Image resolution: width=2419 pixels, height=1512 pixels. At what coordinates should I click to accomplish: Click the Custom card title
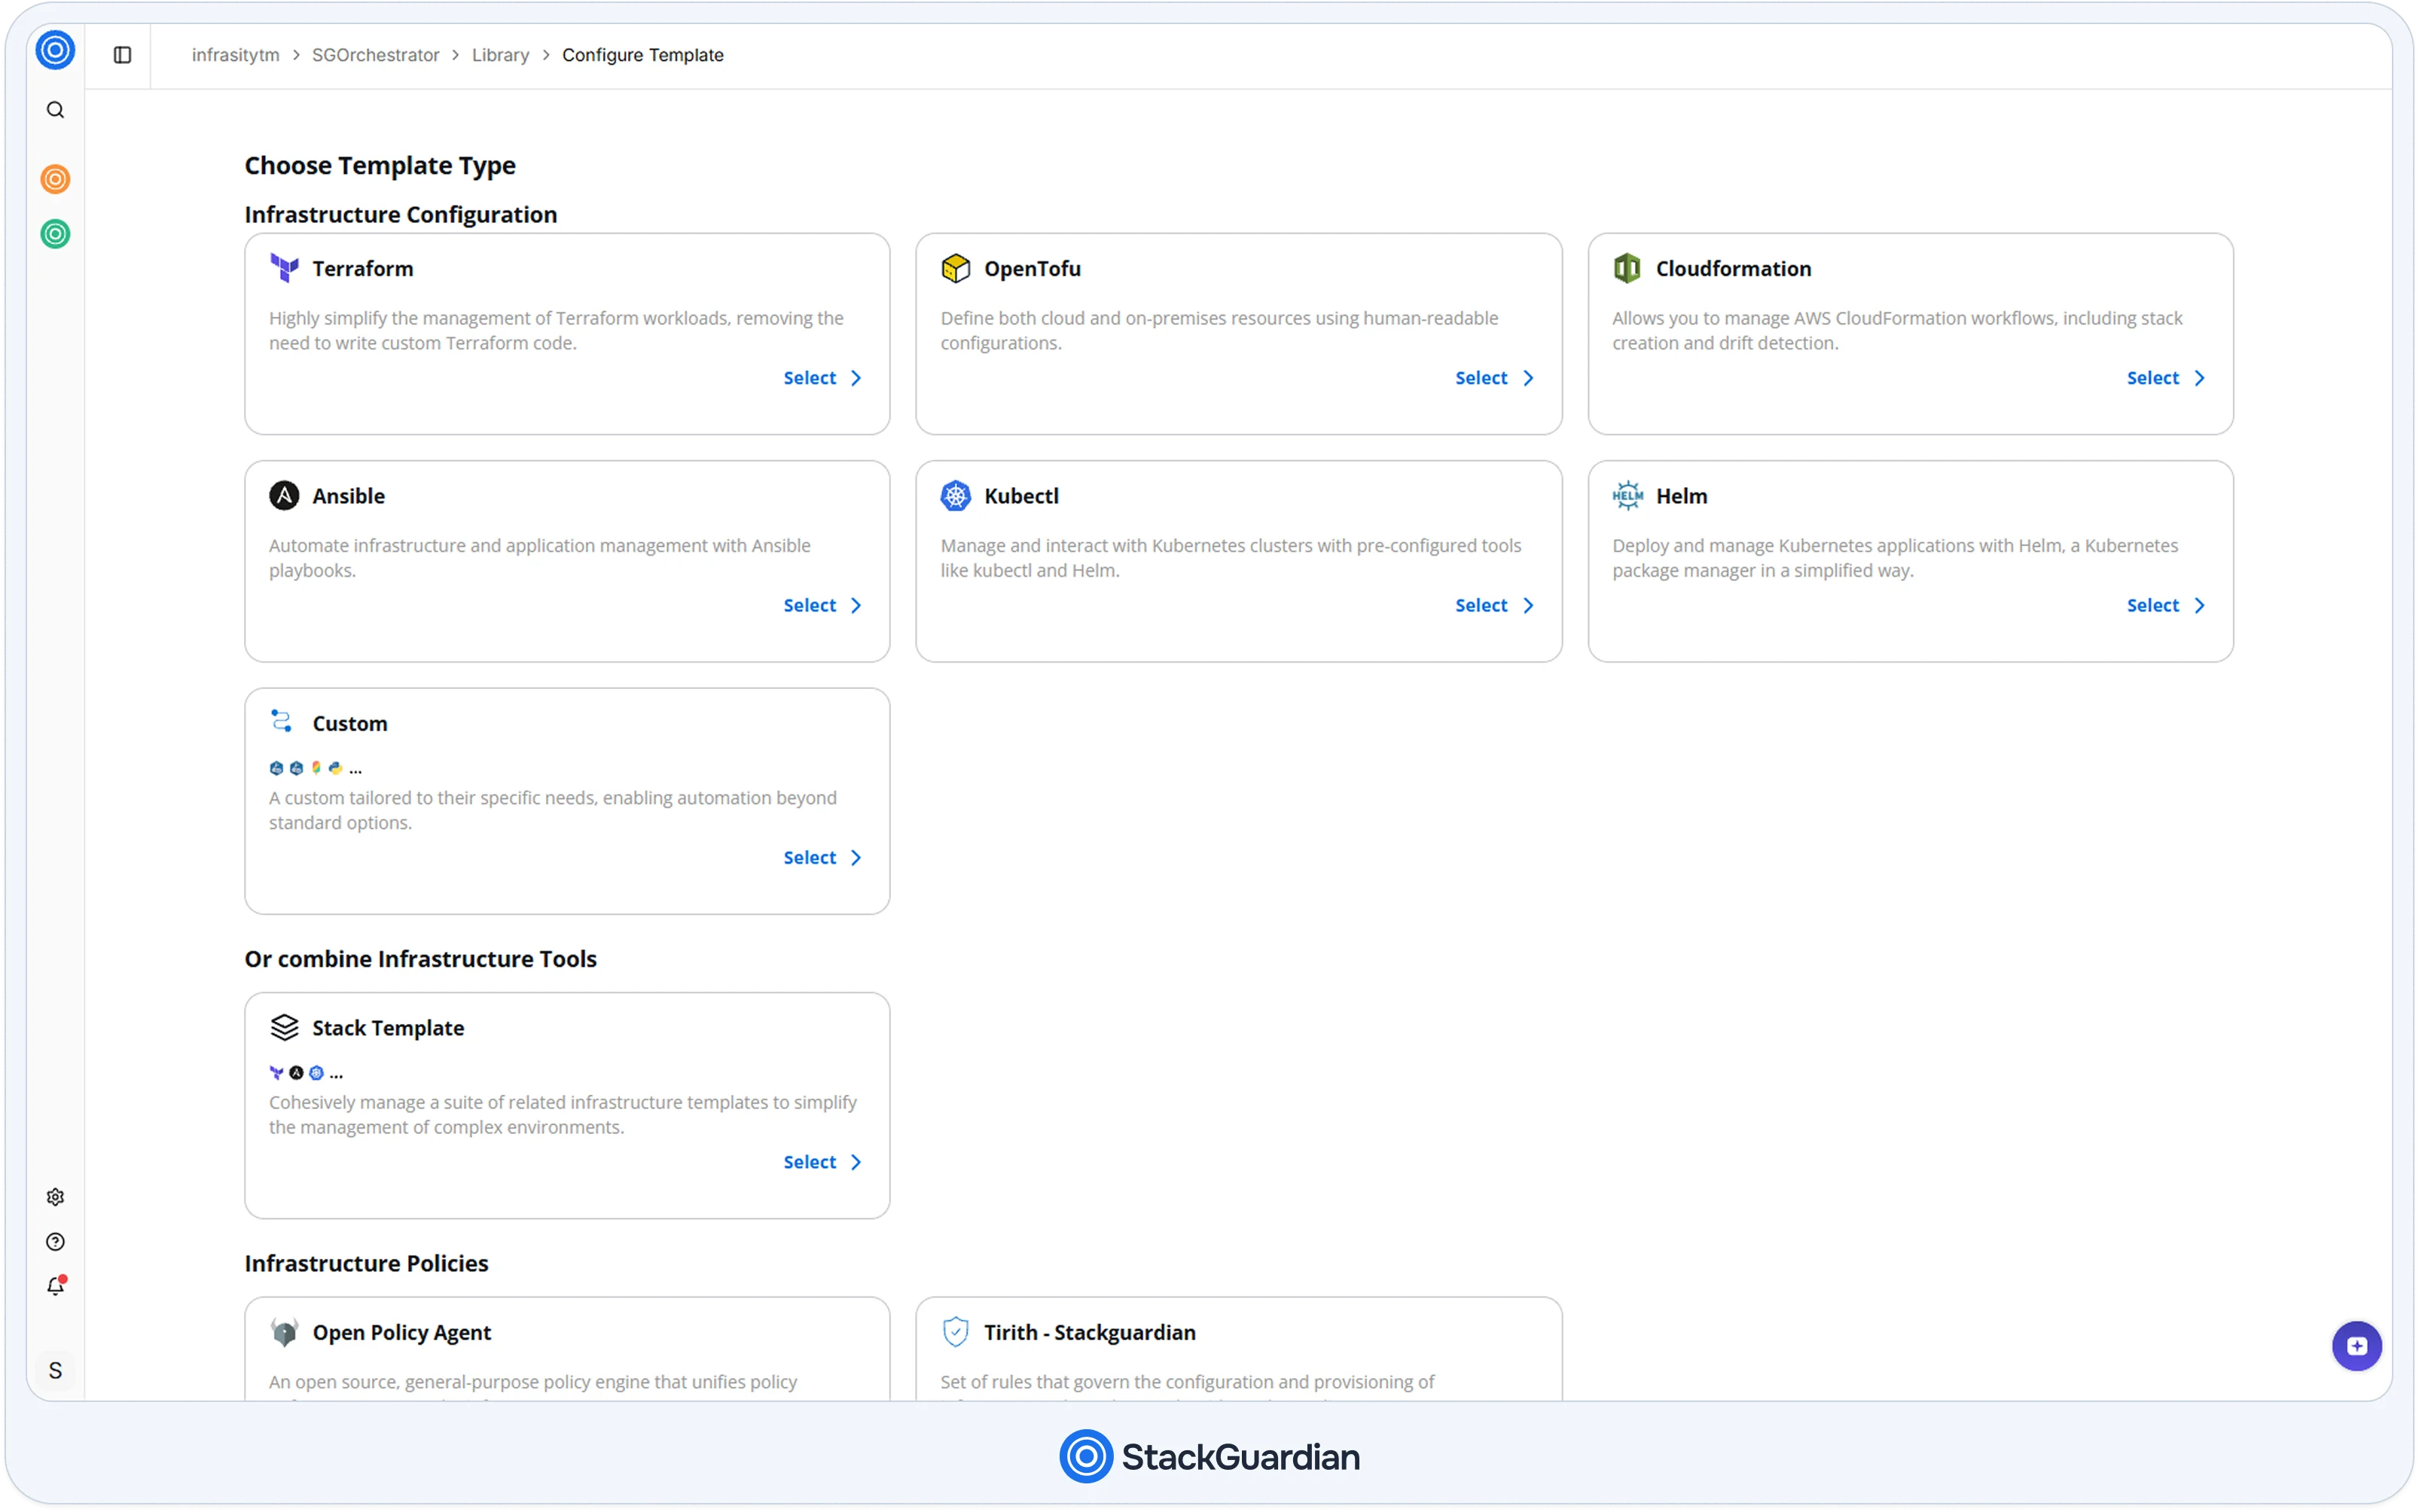tap(349, 724)
